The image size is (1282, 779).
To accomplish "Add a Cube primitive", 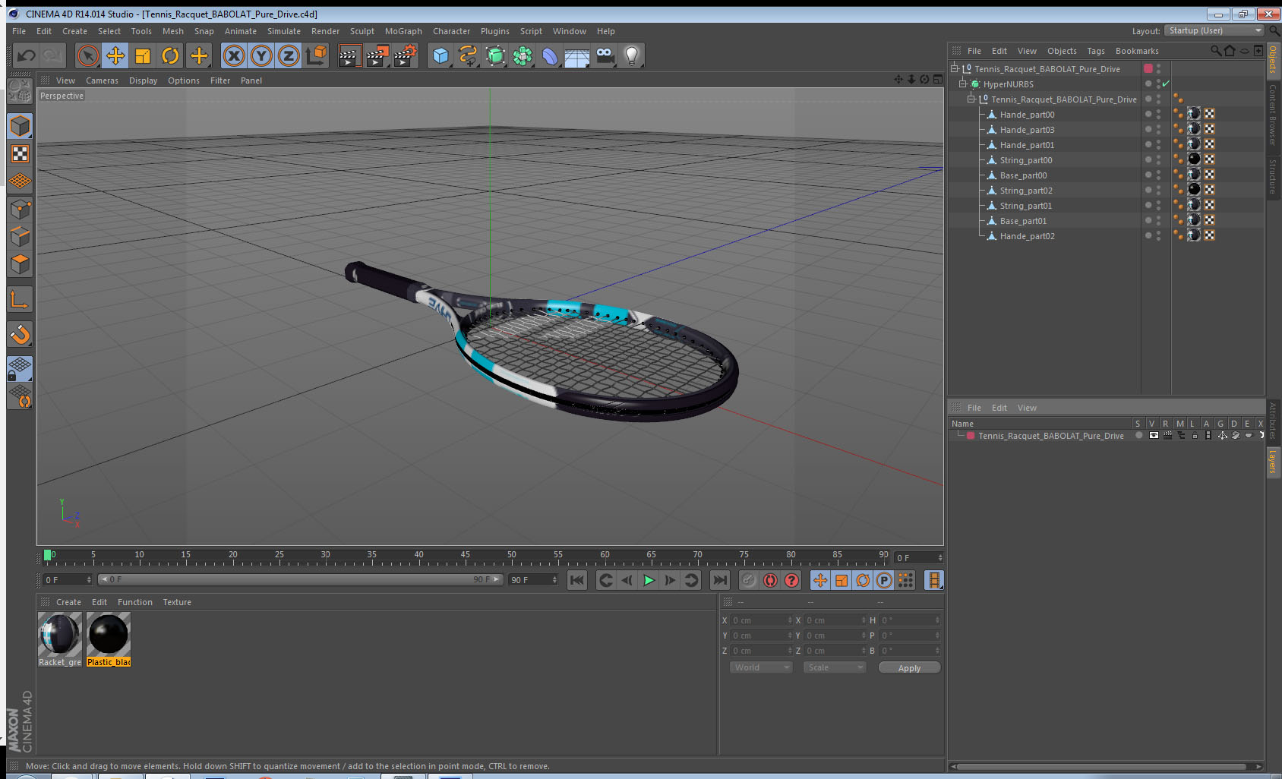I will tap(440, 55).
